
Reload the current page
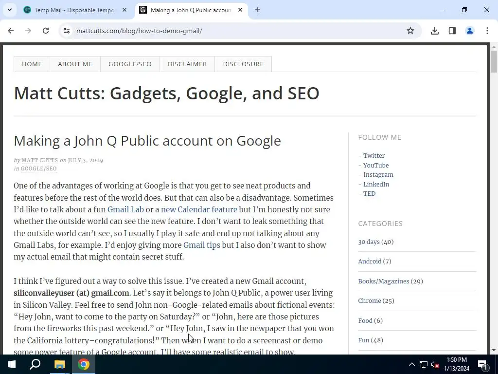[46, 31]
